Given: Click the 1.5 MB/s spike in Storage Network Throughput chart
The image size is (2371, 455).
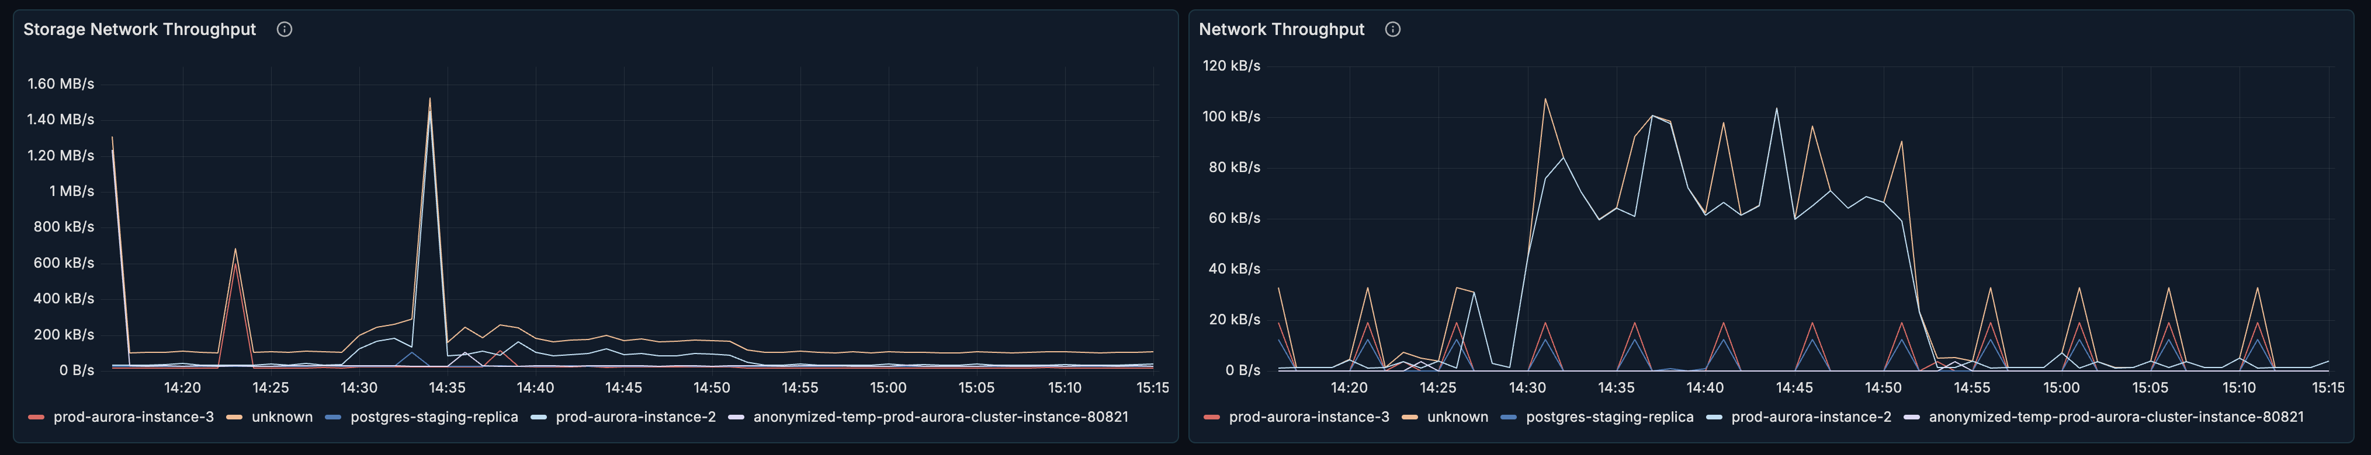Looking at the screenshot, I should point(430,99).
